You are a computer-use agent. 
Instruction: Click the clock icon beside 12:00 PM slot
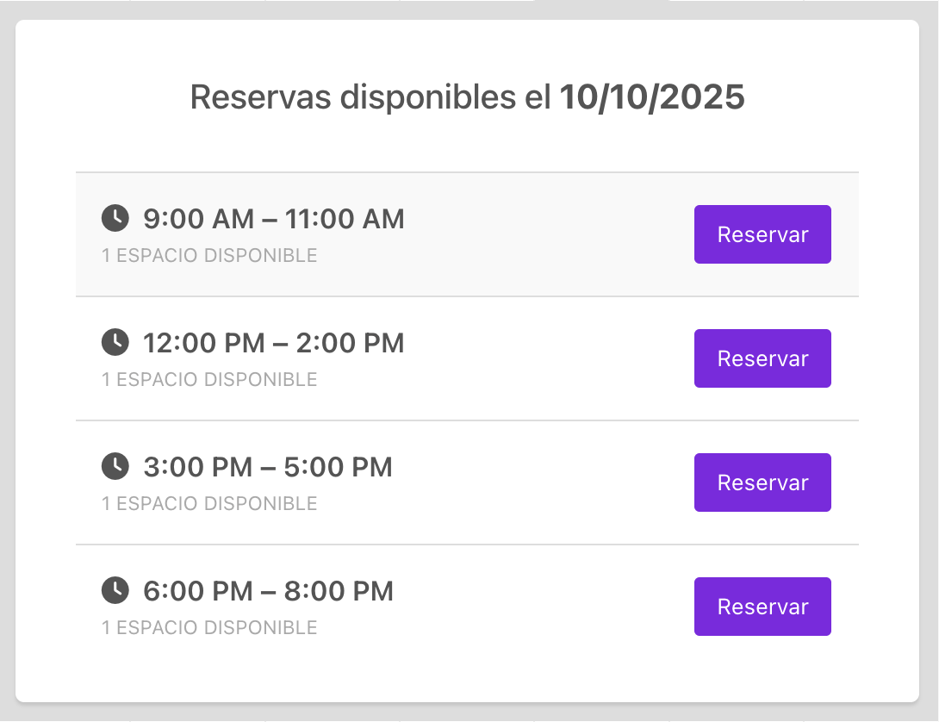pyautogui.click(x=115, y=343)
